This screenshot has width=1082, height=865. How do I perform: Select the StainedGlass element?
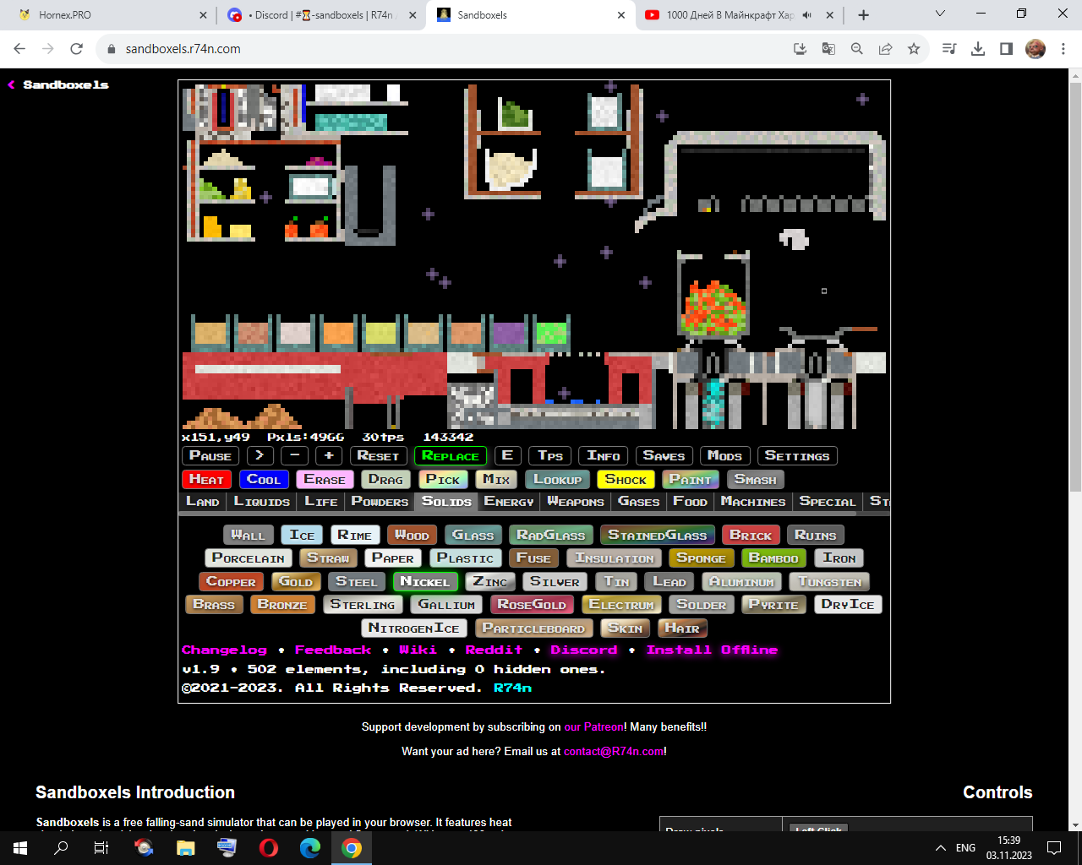(658, 536)
